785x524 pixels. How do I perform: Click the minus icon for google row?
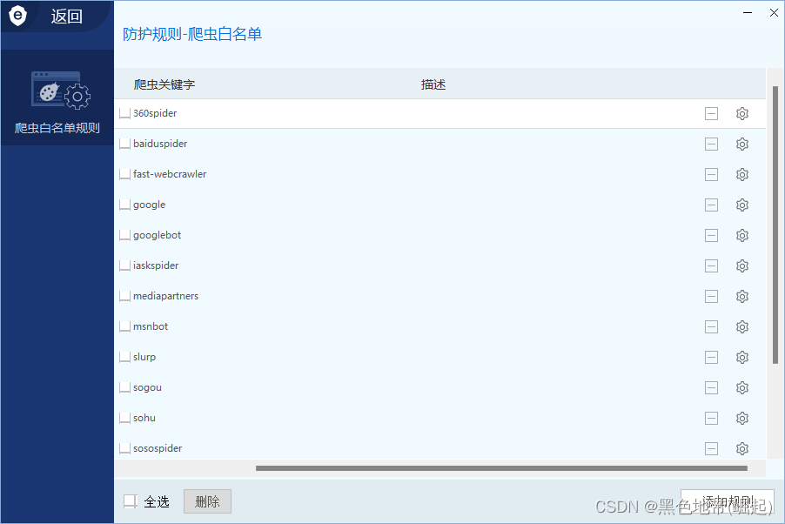[711, 205]
